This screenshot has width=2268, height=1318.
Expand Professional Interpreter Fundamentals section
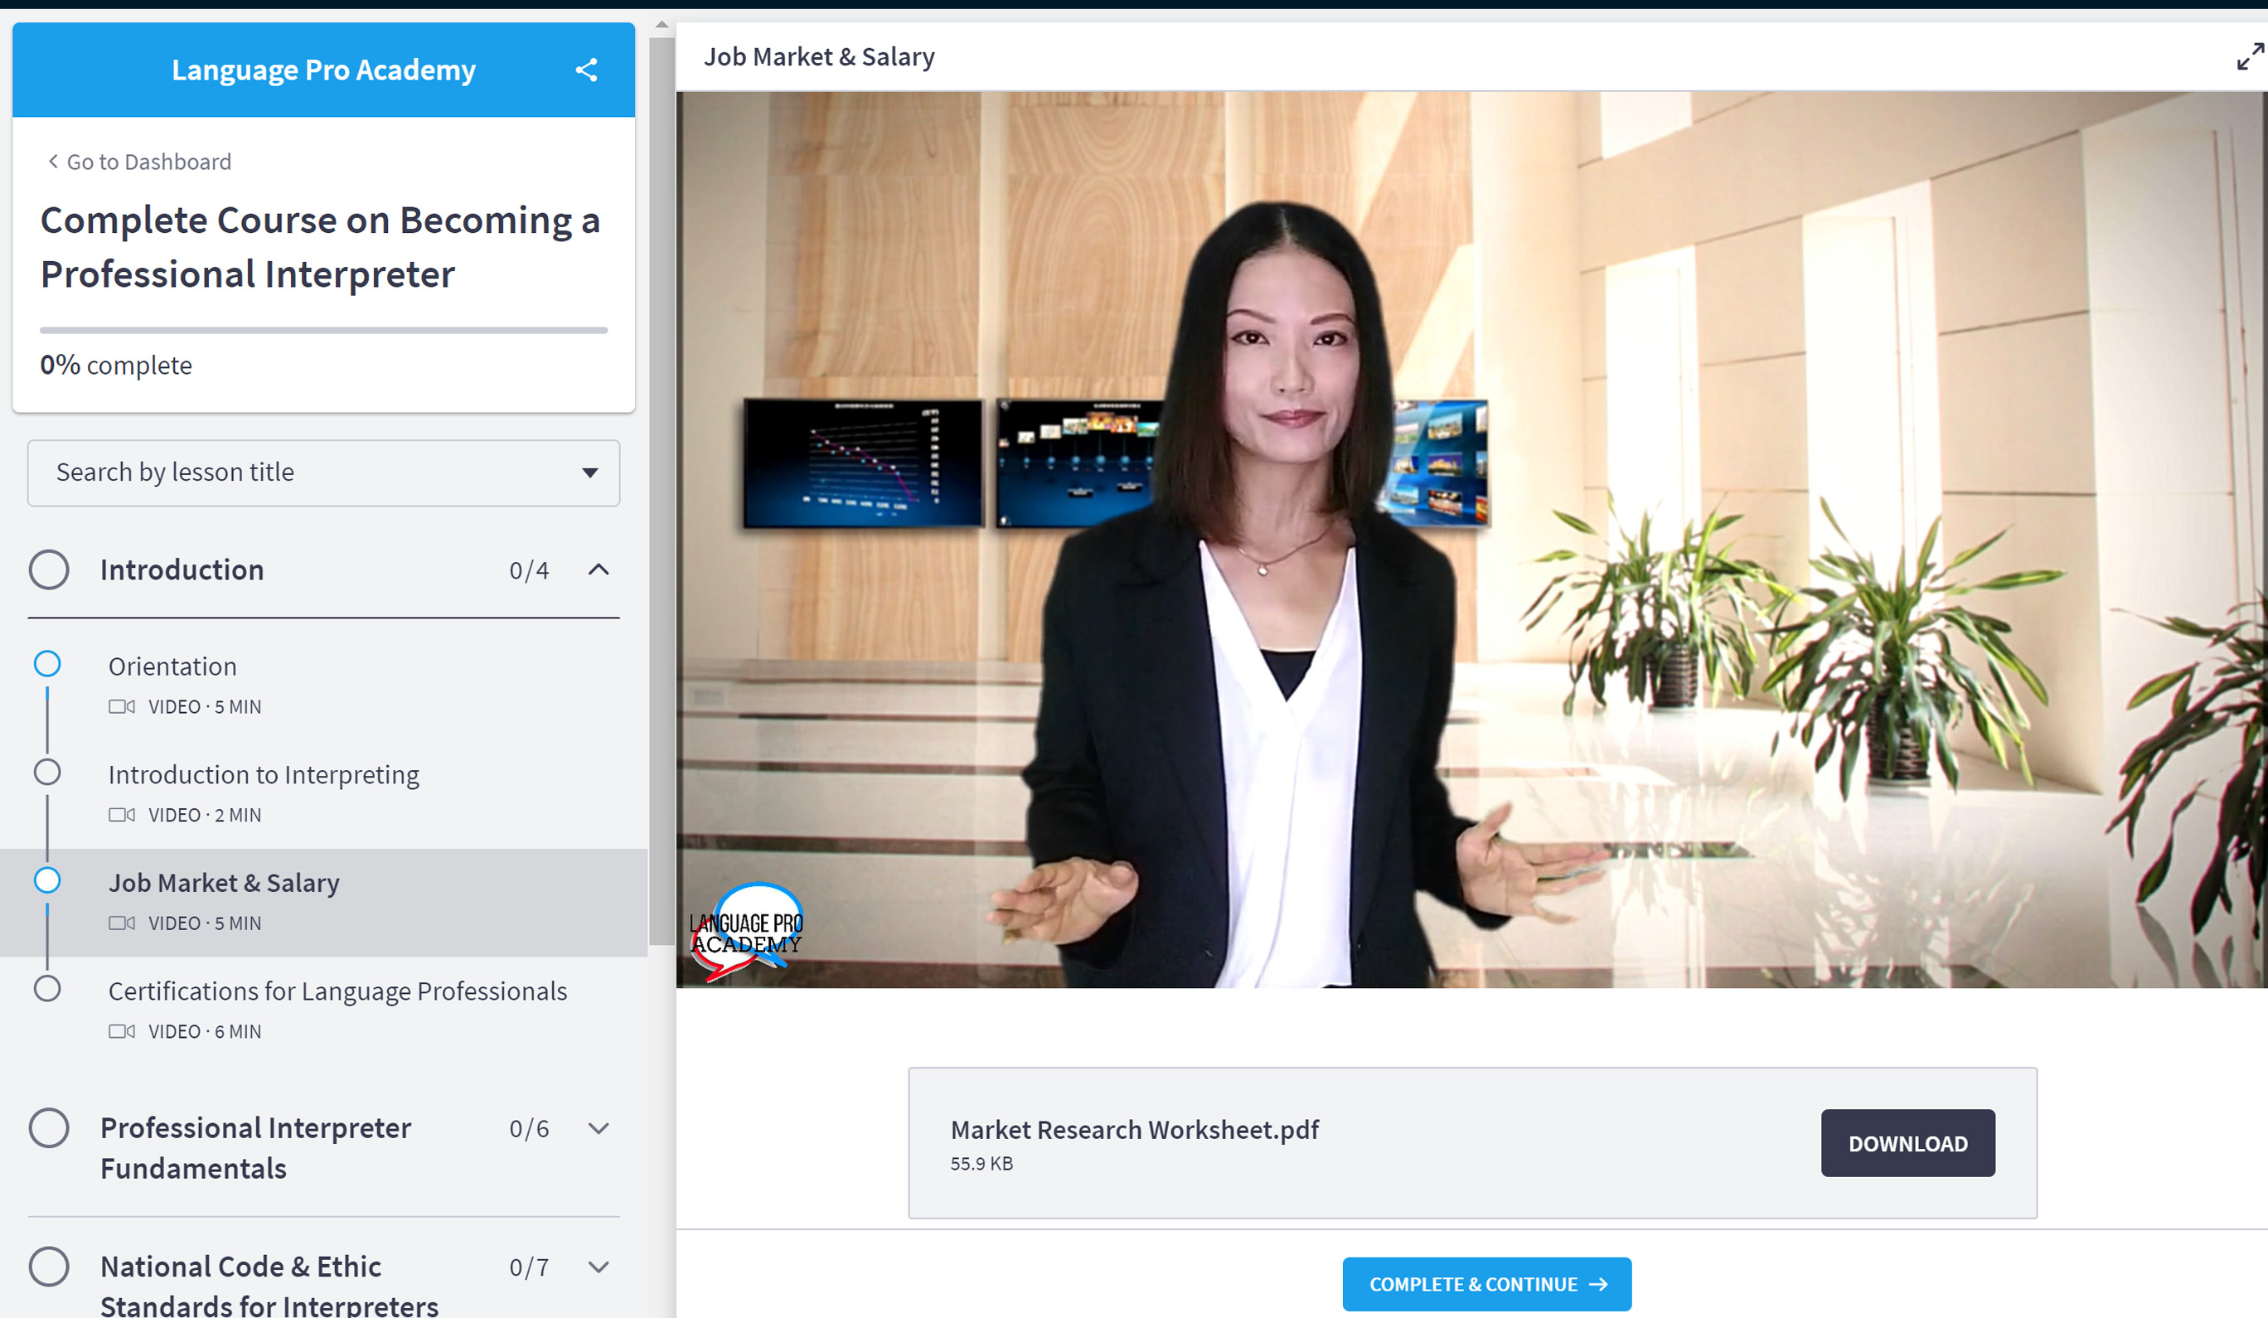click(598, 1128)
